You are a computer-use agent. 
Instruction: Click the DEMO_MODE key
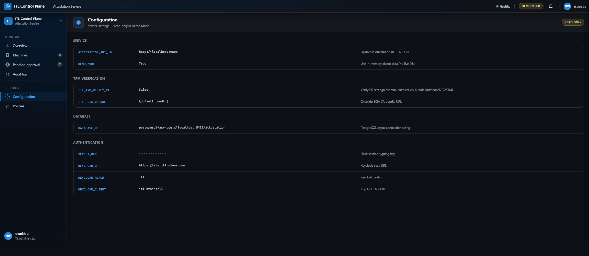point(86,64)
